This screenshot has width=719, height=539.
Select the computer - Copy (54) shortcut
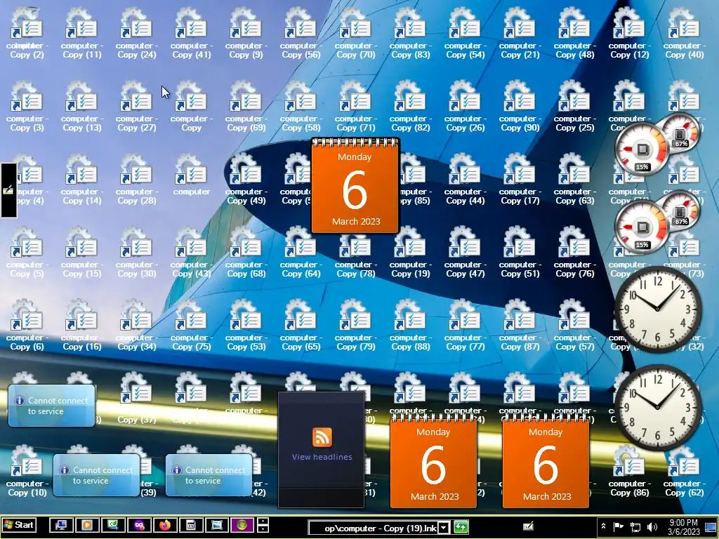click(466, 33)
